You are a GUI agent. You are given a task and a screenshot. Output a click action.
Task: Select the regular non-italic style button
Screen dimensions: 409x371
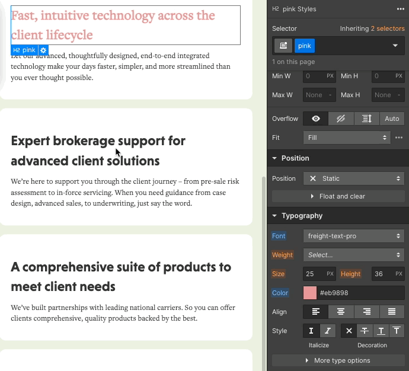click(x=311, y=331)
